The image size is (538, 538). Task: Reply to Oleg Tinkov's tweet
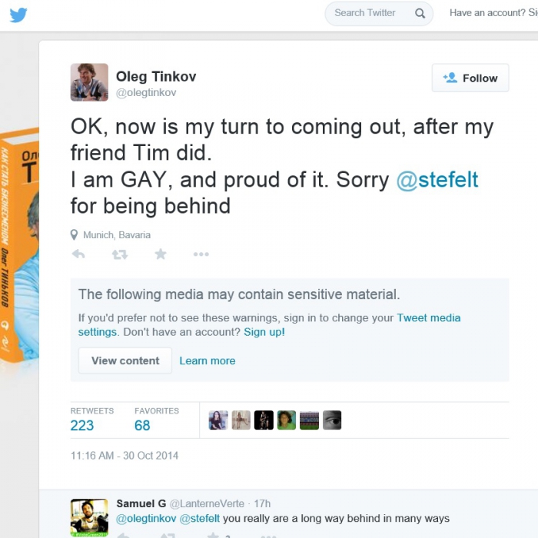(78, 254)
